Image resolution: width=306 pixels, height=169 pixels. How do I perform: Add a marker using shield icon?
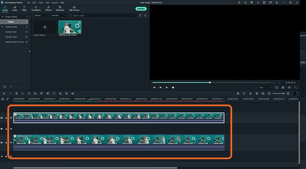[244, 93]
